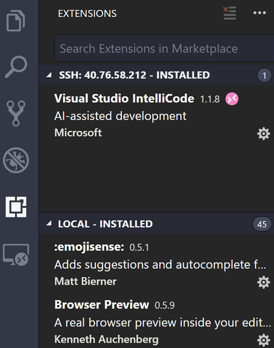Open manage gear for :emojisense:
The height and width of the screenshot is (348, 274).
coord(264,282)
